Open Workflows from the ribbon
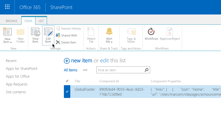Viewport: 221px width, 122px height. coord(151,34)
